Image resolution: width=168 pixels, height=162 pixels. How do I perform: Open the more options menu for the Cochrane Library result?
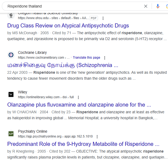click(x=105, y=58)
